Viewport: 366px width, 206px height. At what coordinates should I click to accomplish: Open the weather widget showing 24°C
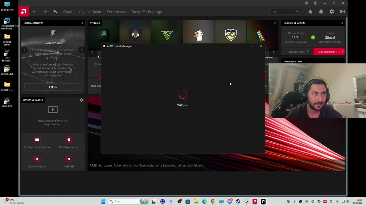[x=14, y=201]
